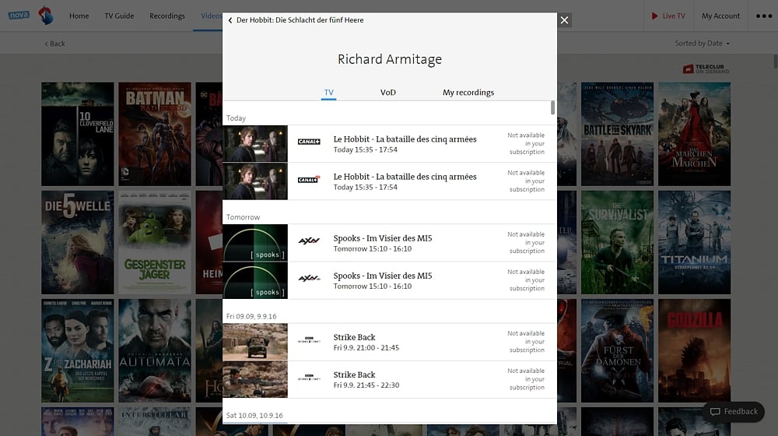The height and width of the screenshot is (436, 778).
Task: Click the Fri 09.09 section header
Action: pos(251,316)
